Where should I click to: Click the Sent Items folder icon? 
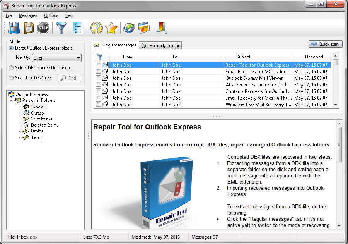(x=26, y=119)
